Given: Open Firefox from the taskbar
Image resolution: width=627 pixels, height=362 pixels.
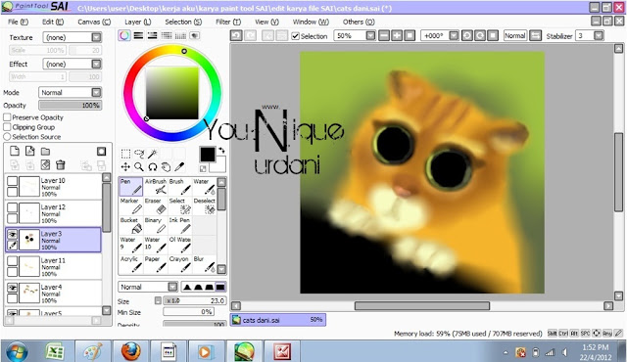Looking at the screenshot, I should click(131, 351).
